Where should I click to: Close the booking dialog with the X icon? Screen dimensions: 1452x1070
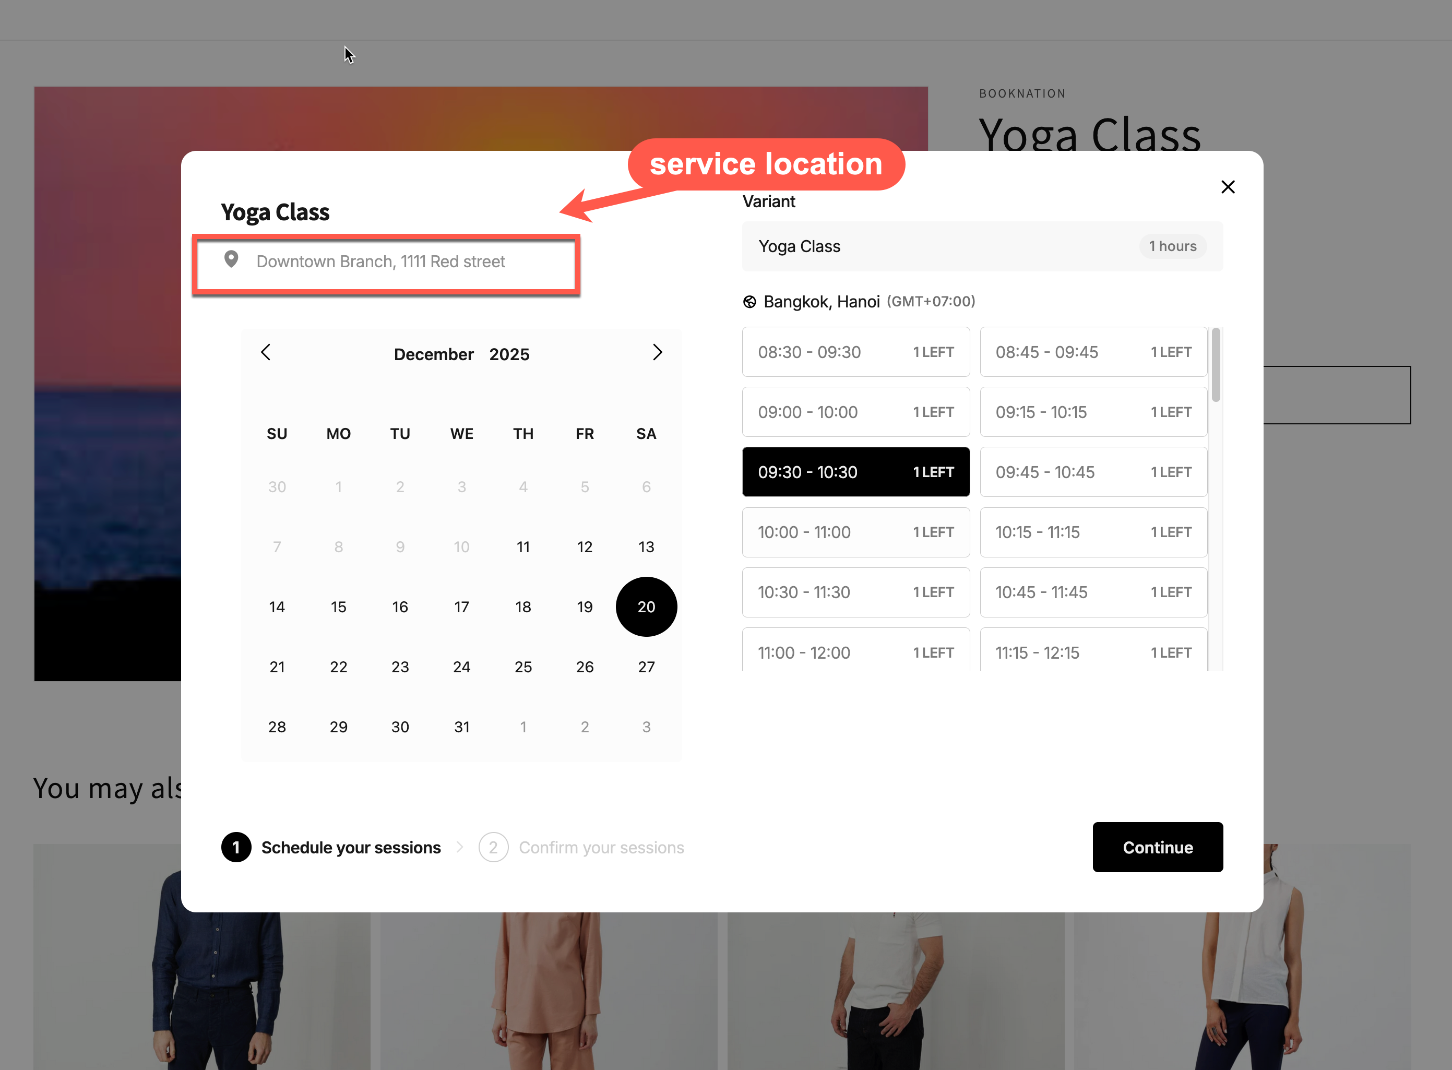tap(1227, 187)
